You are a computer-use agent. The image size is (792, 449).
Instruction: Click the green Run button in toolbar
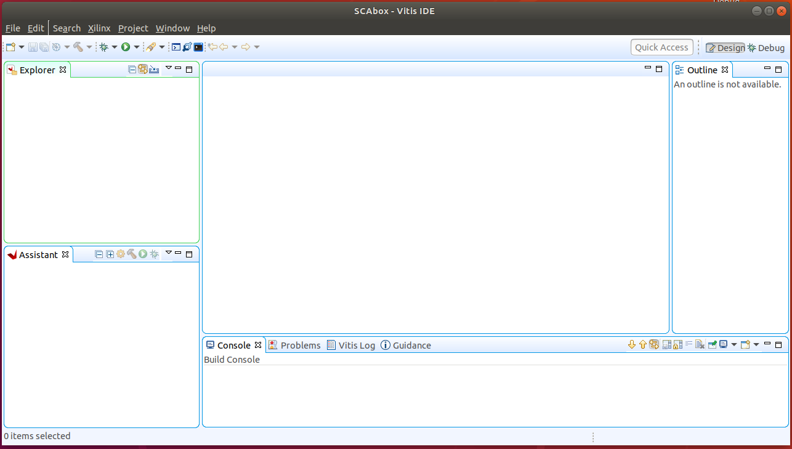tap(126, 47)
